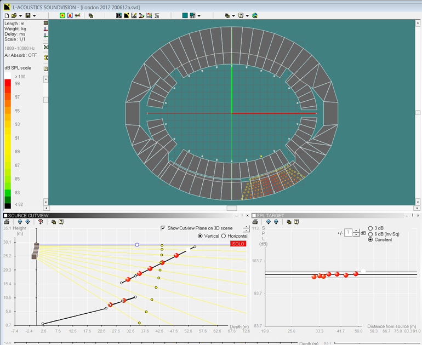This screenshot has width=422, height=345.
Task: Click the vertical scrollbar thumb of 3D view
Action: [418, 113]
